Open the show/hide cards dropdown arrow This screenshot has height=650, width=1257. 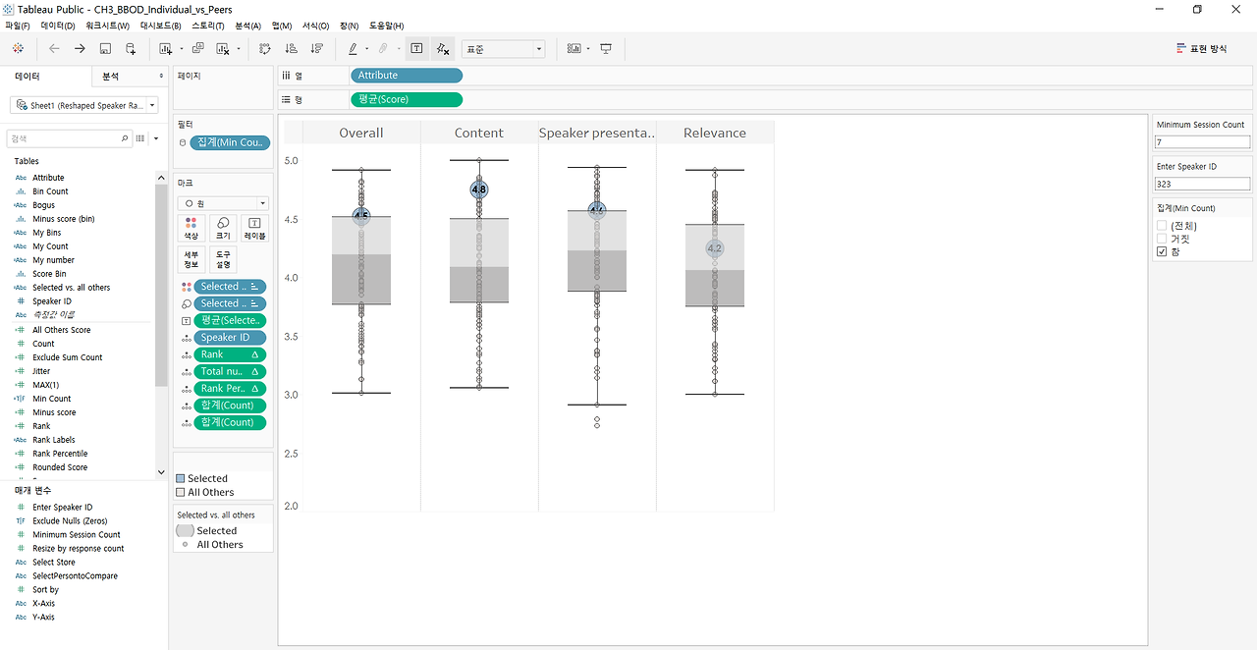588,48
